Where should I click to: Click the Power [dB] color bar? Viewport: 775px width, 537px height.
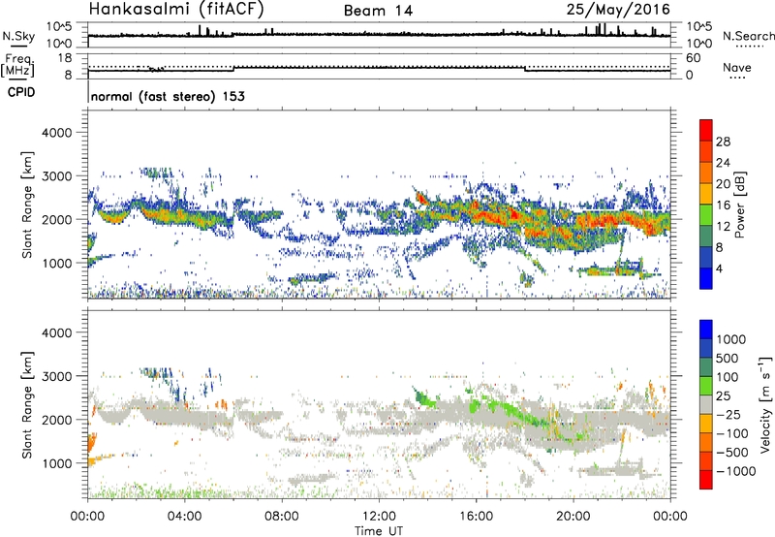[706, 205]
